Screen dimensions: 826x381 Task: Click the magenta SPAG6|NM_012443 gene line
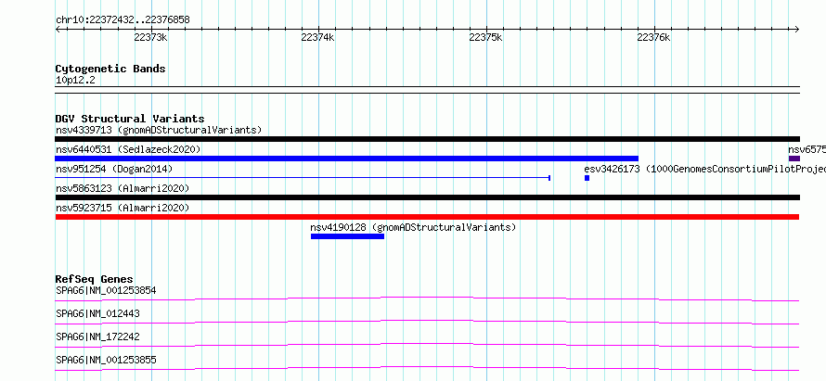point(427,322)
